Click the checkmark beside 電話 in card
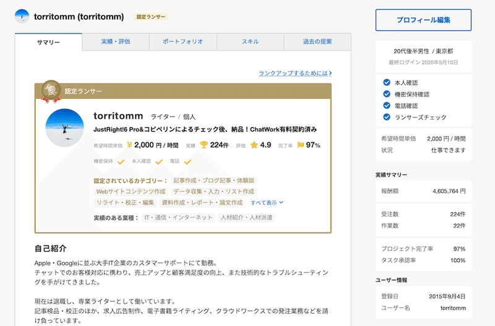The image size is (495, 326). (188, 162)
